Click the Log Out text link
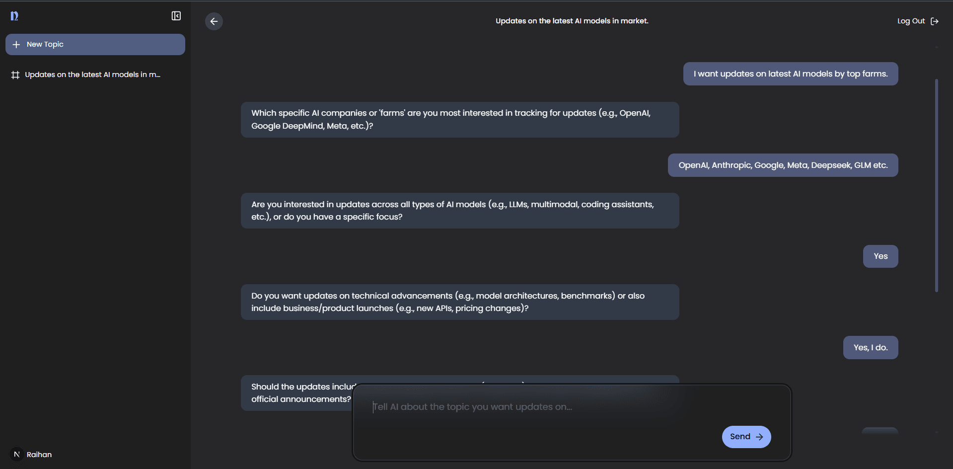Image resolution: width=953 pixels, height=469 pixels. tap(911, 21)
